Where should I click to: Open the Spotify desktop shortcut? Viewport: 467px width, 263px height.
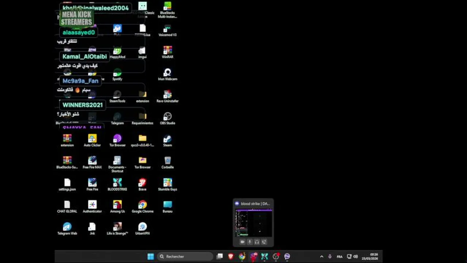pos(117,75)
